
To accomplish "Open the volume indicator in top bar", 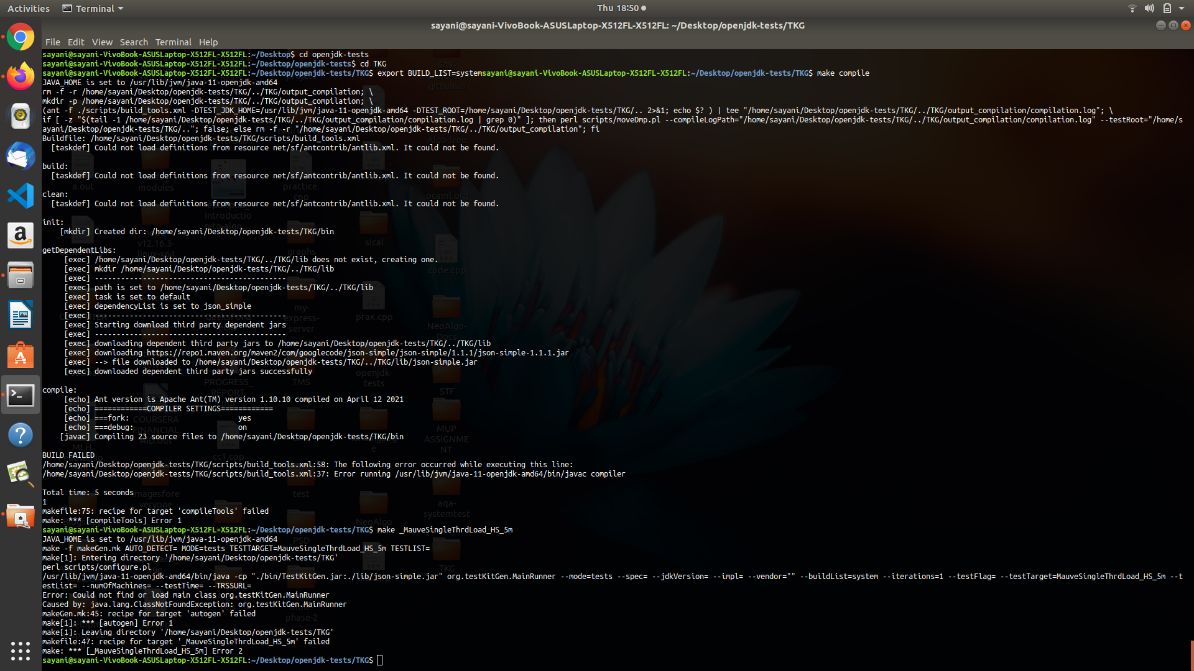I will [x=1149, y=8].
